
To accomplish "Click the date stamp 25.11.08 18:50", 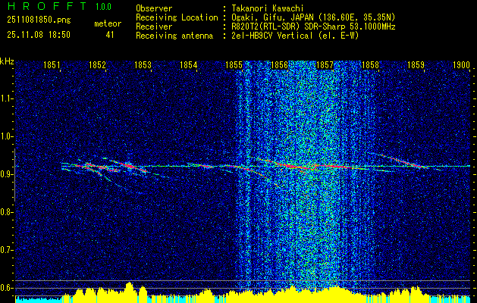I will click(39, 35).
